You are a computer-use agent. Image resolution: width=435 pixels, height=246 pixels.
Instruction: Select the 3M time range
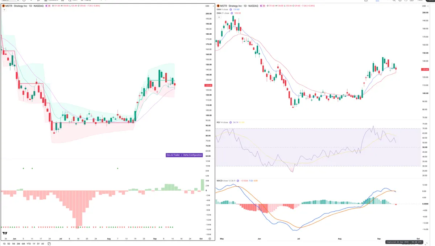pyautogui.click(x=18, y=244)
